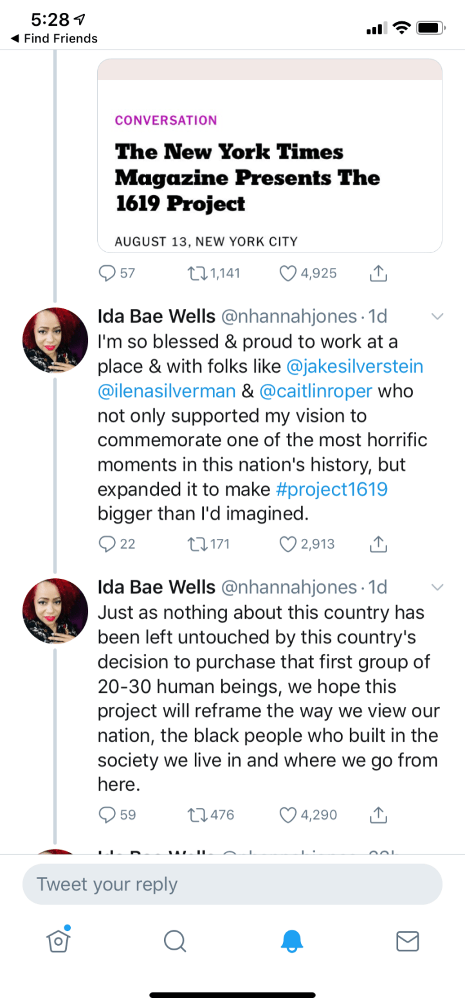Retweet the tweet with 171 retweets

click(x=194, y=543)
